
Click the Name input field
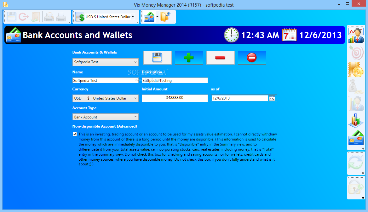coord(105,81)
